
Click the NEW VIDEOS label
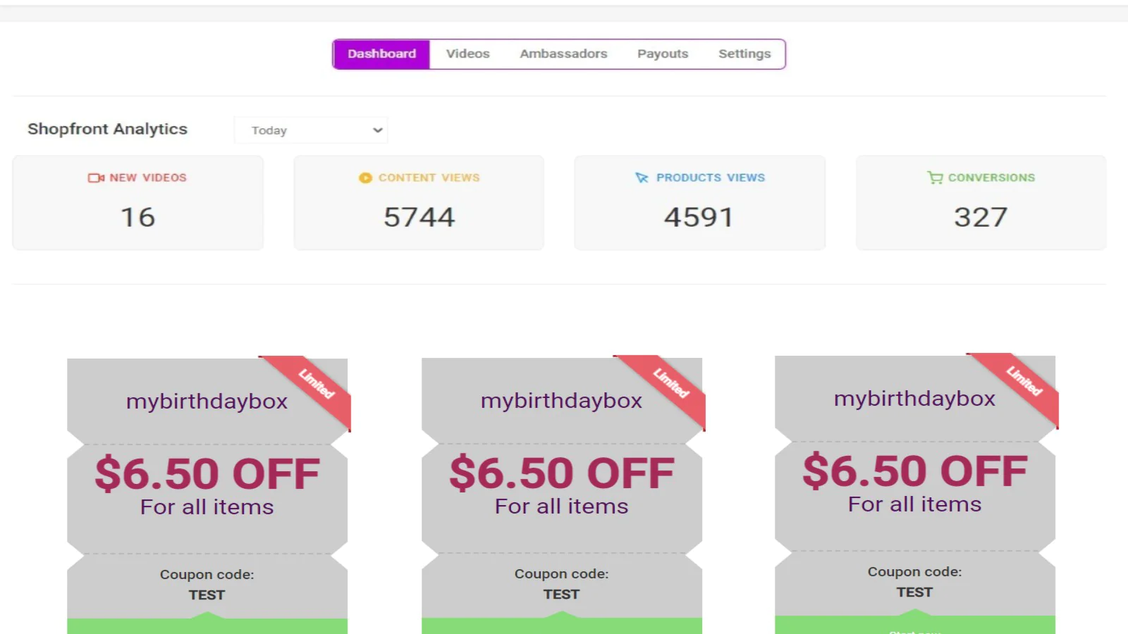click(148, 178)
